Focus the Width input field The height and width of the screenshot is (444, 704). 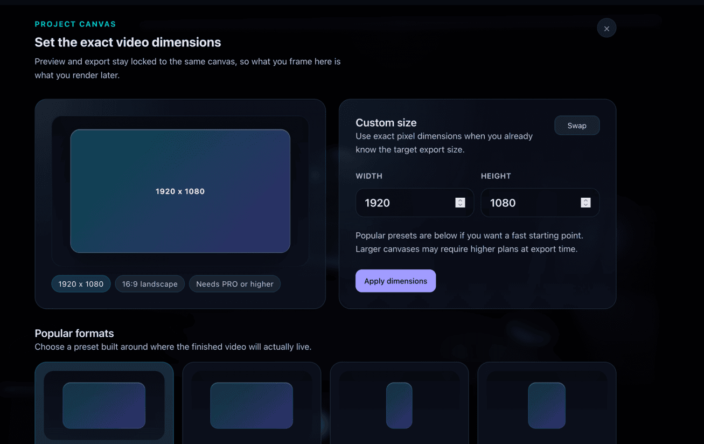415,203
